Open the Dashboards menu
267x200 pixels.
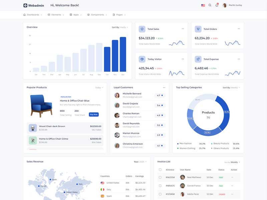point(33,15)
